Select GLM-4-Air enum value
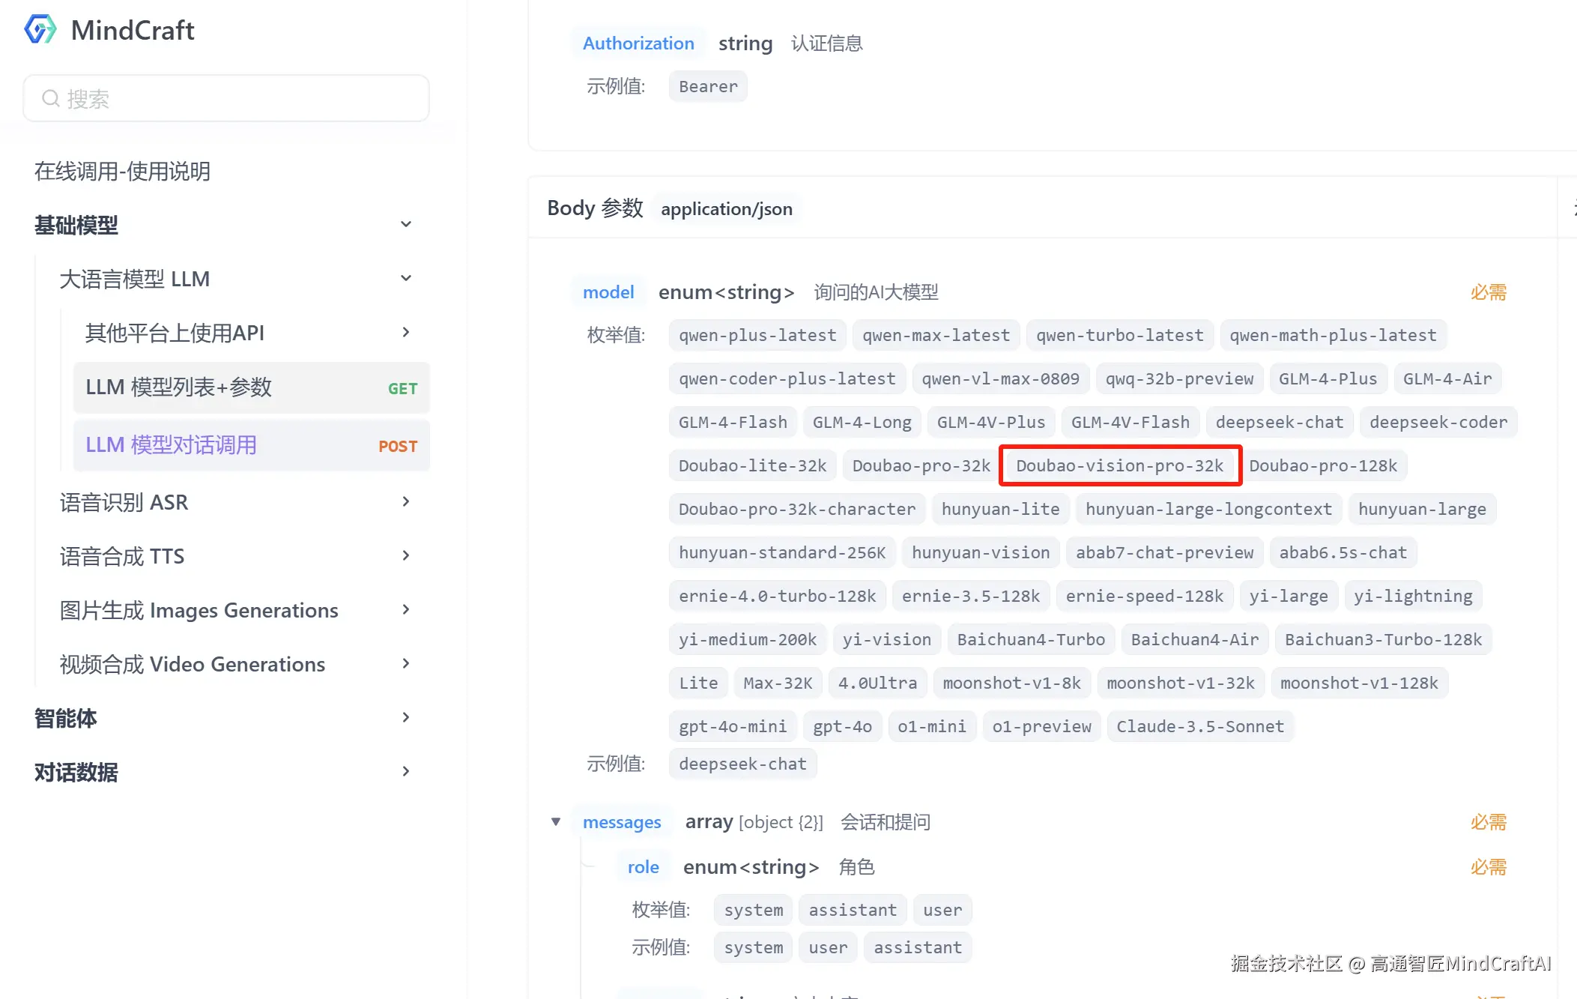 [x=1447, y=379]
